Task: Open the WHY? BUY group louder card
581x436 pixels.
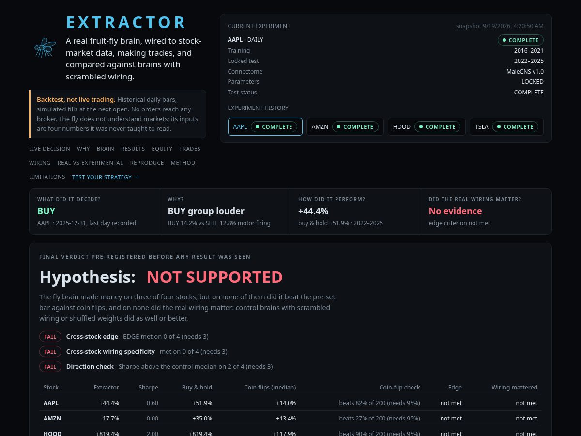Action: coord(225,212)
